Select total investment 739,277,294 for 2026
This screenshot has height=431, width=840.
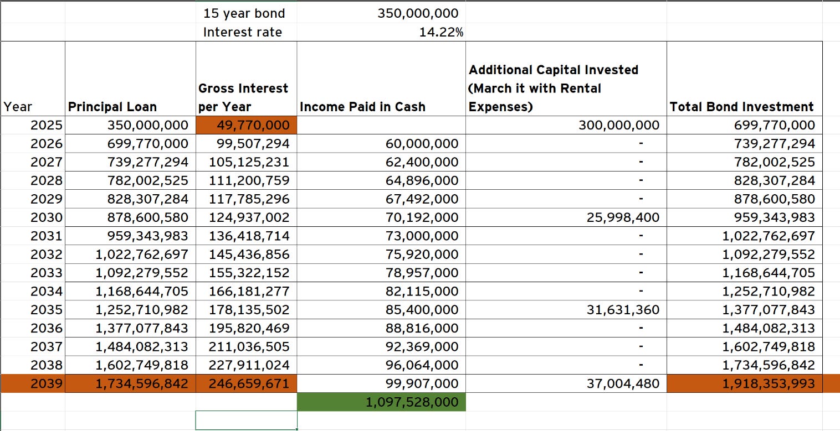pyautogui.click(x=744, y=144)
